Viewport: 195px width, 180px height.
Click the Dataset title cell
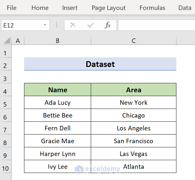point(100,64)
